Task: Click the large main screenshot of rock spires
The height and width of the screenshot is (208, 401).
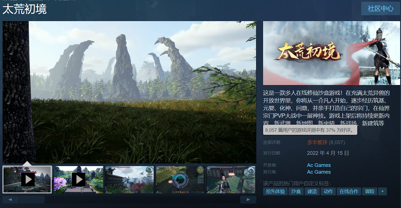Action: point(129,92)
